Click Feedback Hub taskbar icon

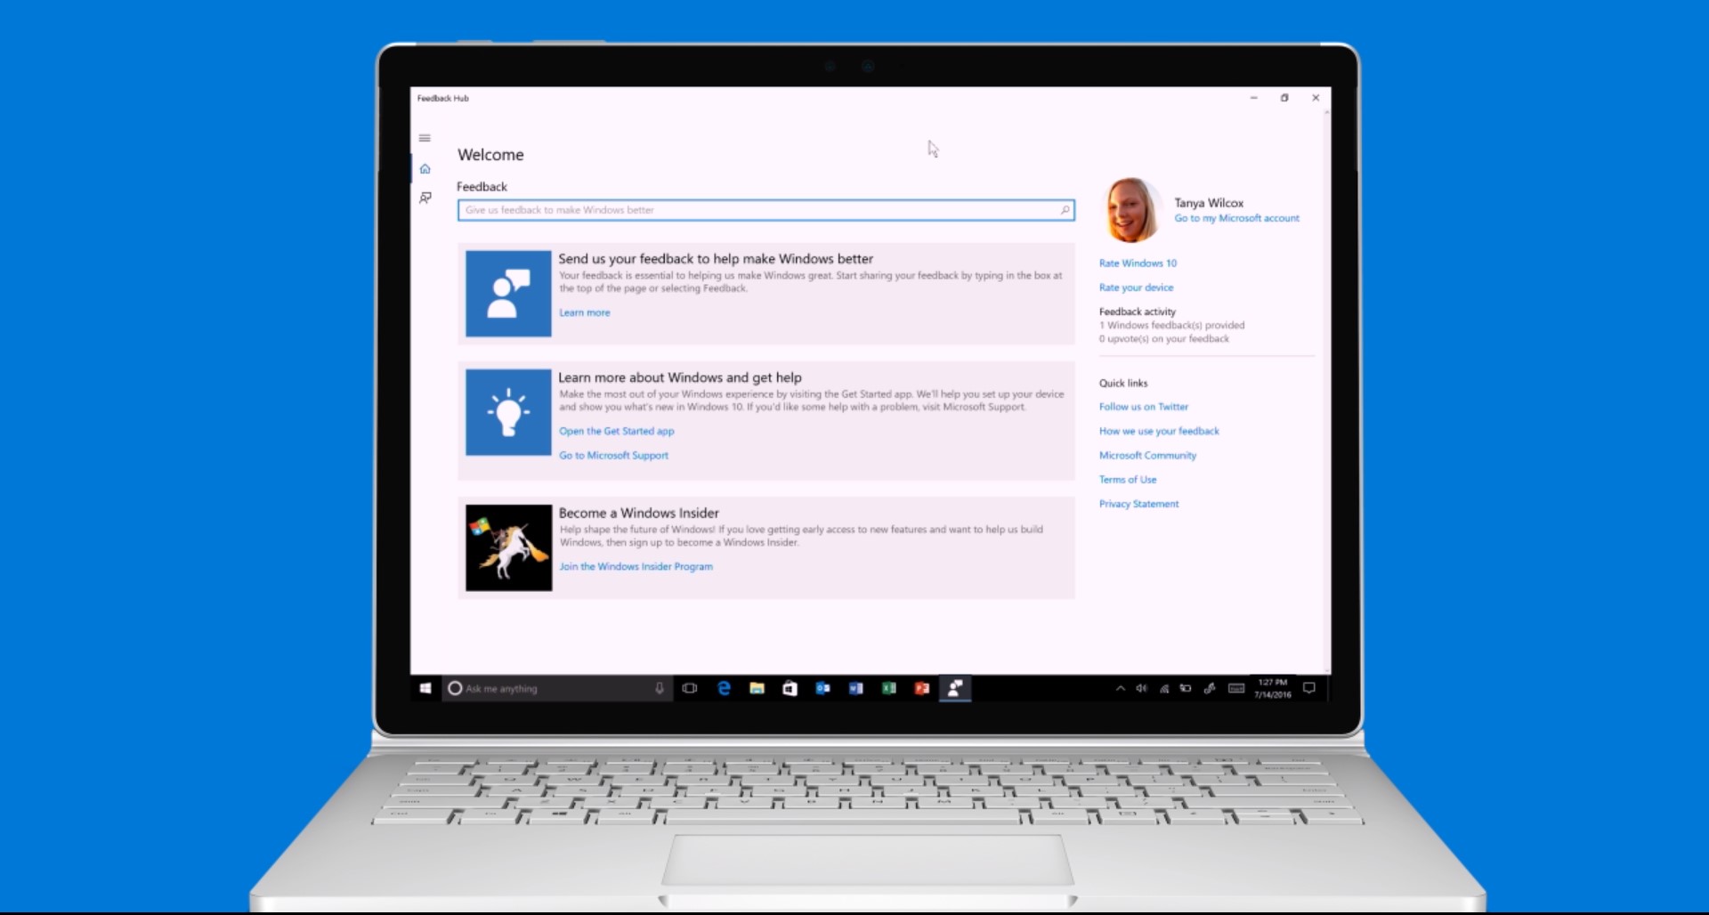pos(955,688)
